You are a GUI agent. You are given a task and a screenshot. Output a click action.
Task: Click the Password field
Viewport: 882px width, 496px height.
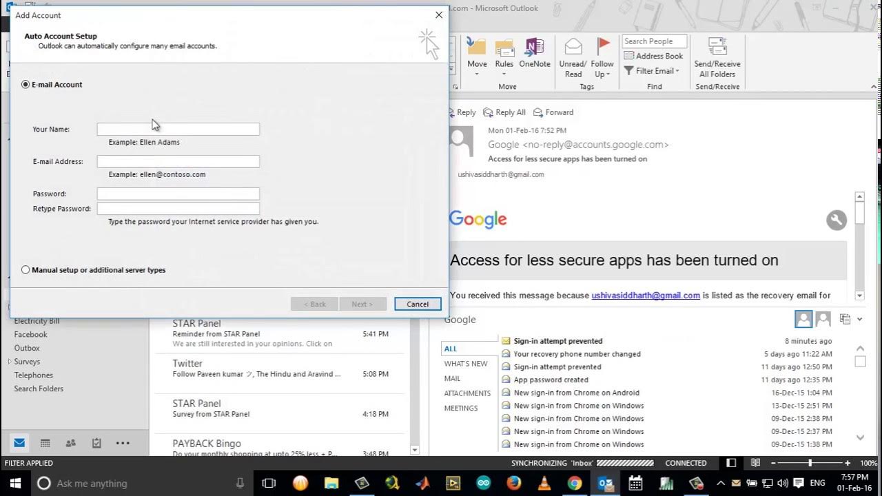click(x=178, y=194)
